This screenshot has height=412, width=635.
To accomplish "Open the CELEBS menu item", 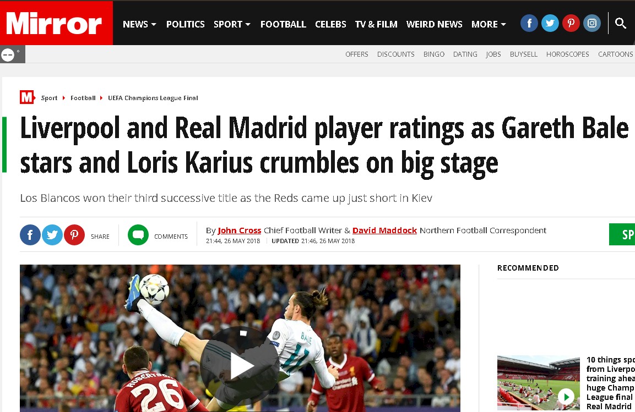I will pyautogui.click(x=330, y=24).
